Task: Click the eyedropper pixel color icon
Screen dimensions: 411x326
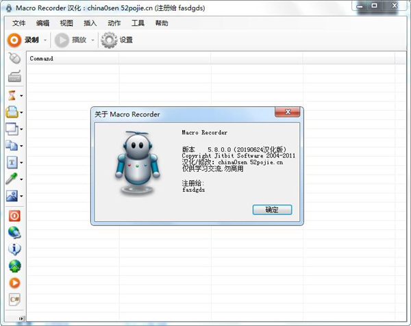Action: (x=12, y=179)
